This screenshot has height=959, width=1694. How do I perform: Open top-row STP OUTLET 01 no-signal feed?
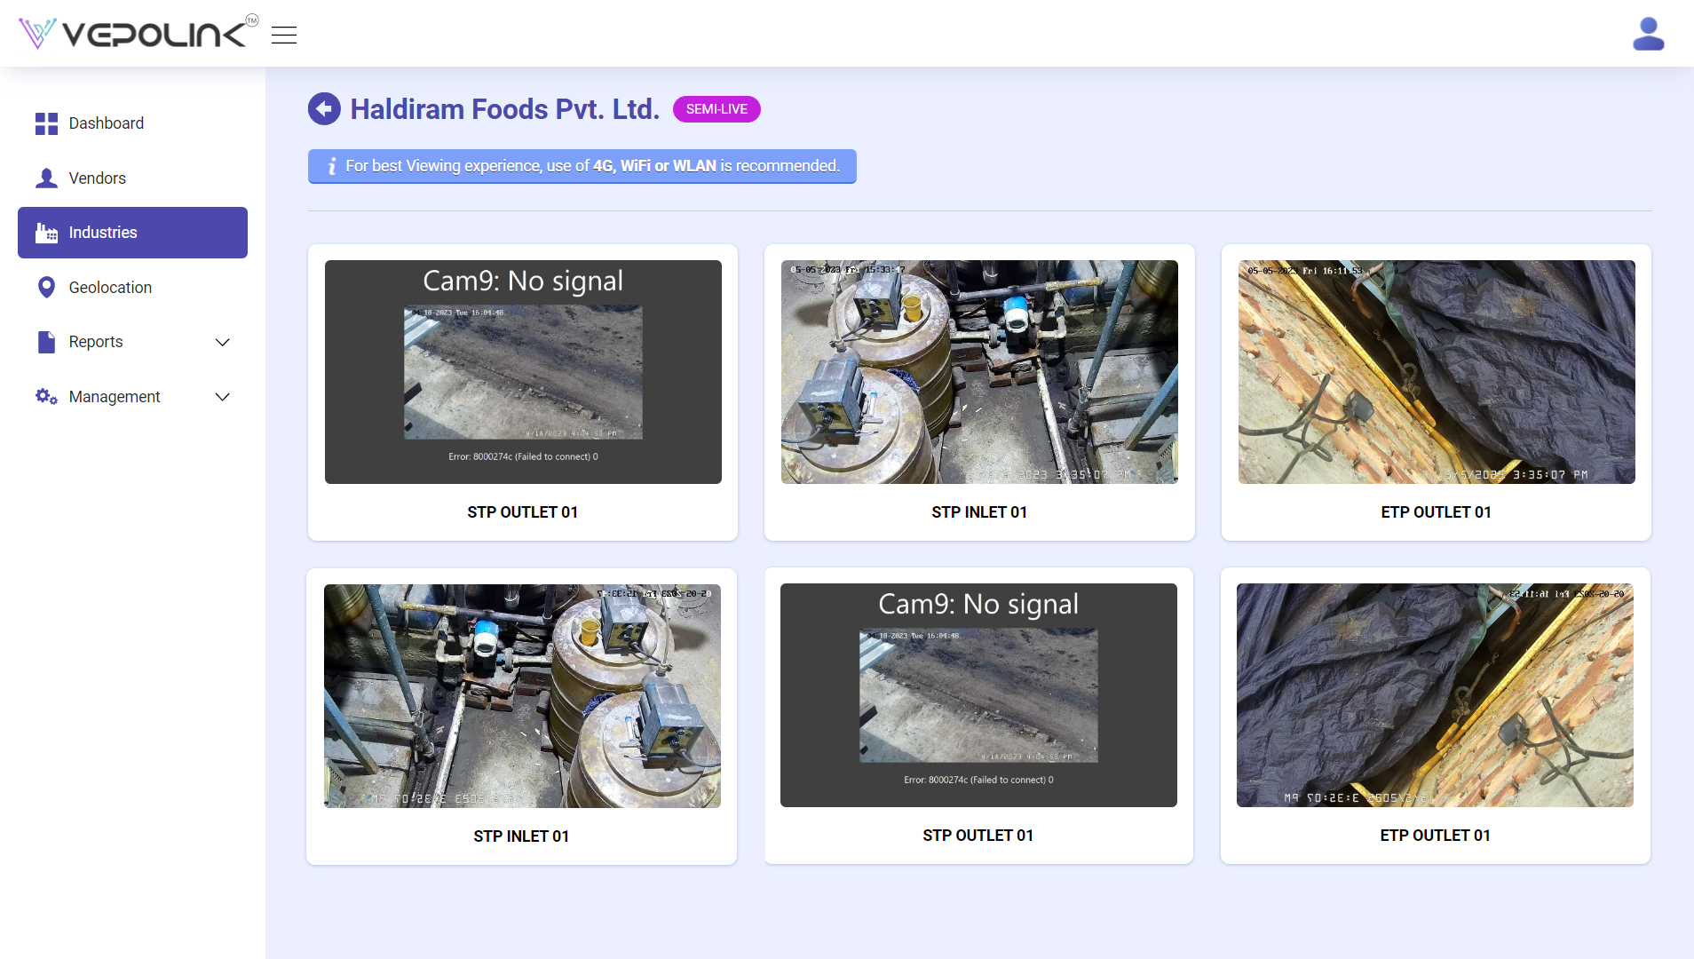[523, 372]
